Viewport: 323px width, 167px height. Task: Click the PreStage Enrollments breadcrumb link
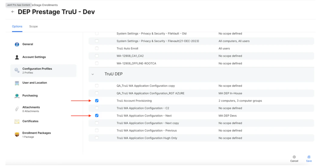click(45, 5)
